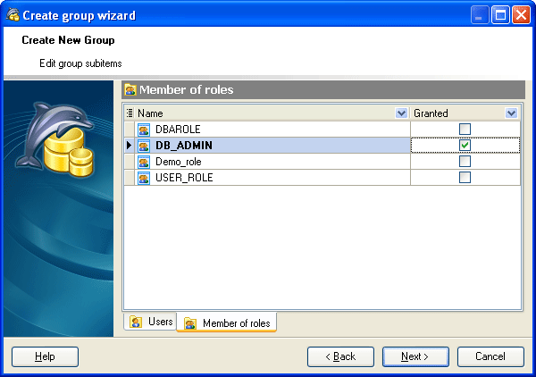
Task: Click the wizard title bar icon
Action: click(12, 14)
